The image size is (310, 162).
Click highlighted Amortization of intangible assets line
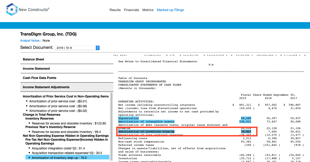pos(146,122)
